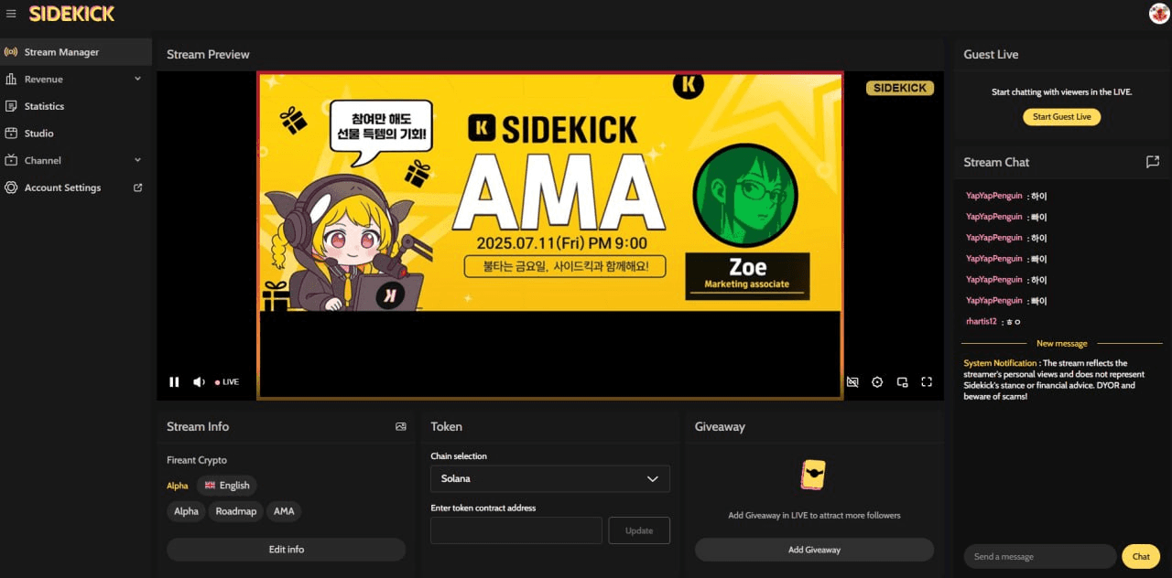This screenshot has width=1172, height=578.
Task: Click the rhartis12 username in chat
Action: point(981,322)
